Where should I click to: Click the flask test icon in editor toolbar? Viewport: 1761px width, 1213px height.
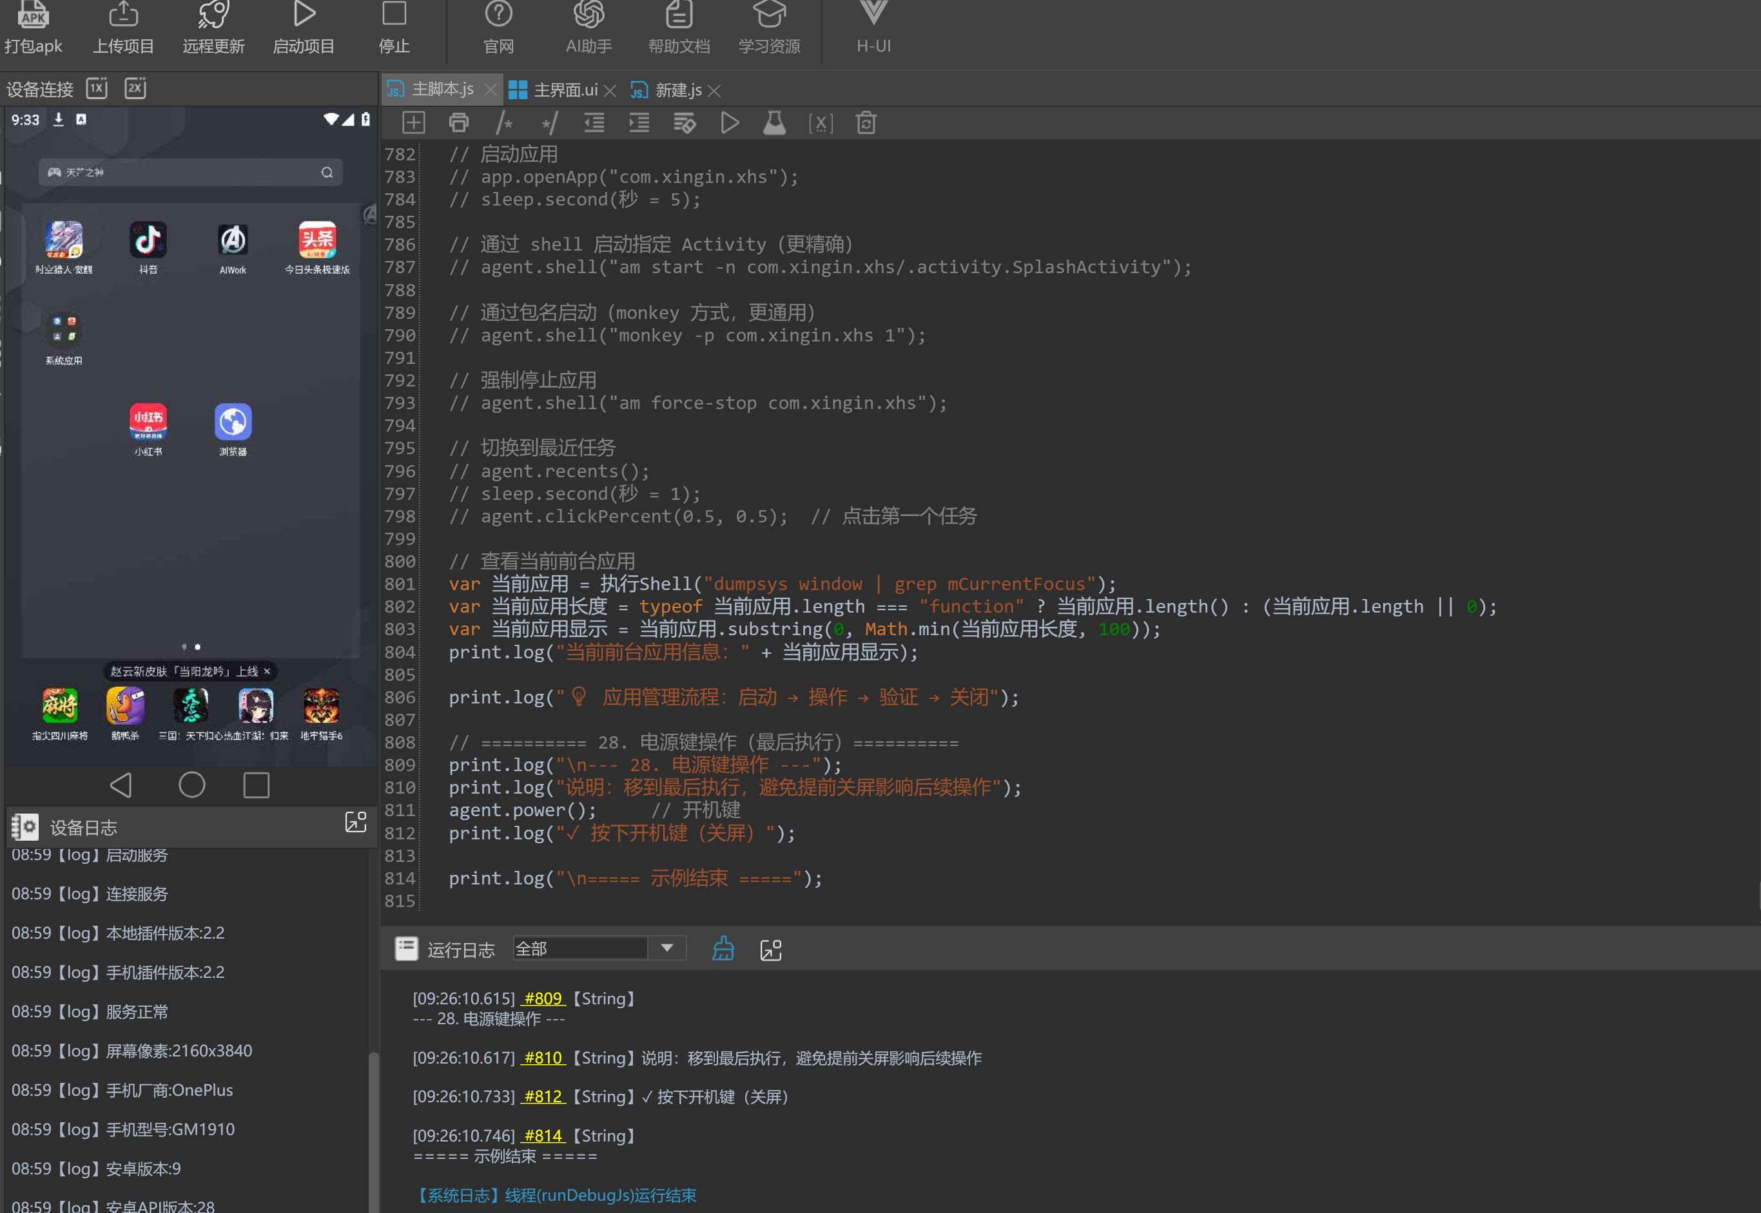pyautogui.click(x=774, y=123)
